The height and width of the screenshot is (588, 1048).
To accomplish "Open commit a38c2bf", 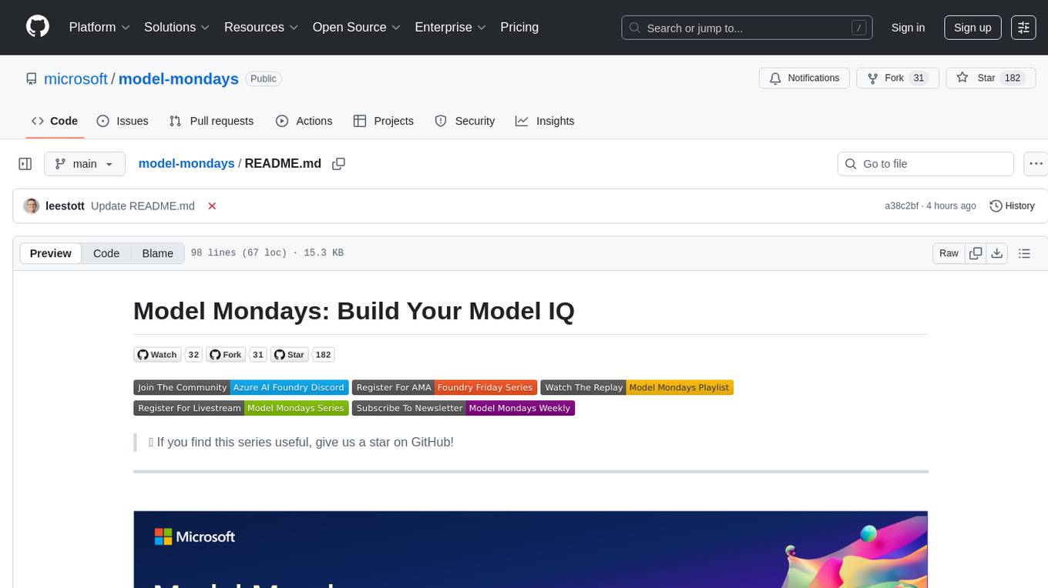I will (902, 205).
